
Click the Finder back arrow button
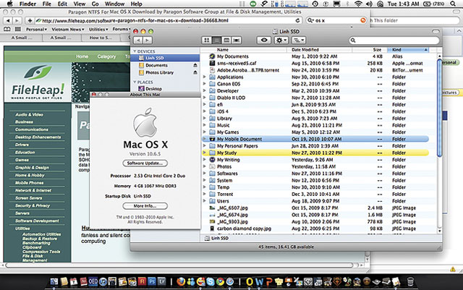(137, 39)
